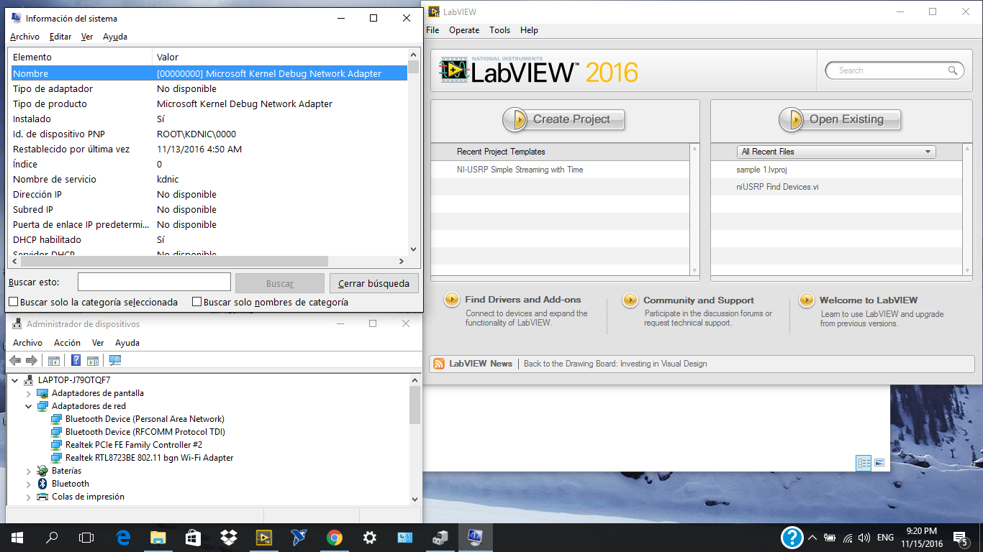
Task: Click the Welcome to LabVIEW link
Action: click(x=869, y=300)
